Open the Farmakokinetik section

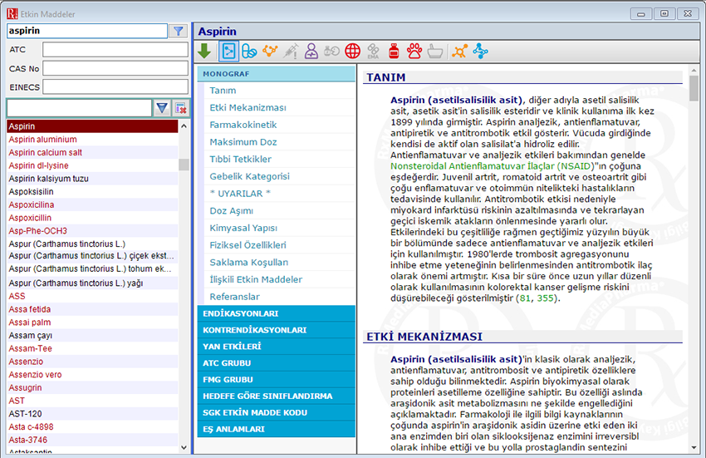[x=243, y=125]
